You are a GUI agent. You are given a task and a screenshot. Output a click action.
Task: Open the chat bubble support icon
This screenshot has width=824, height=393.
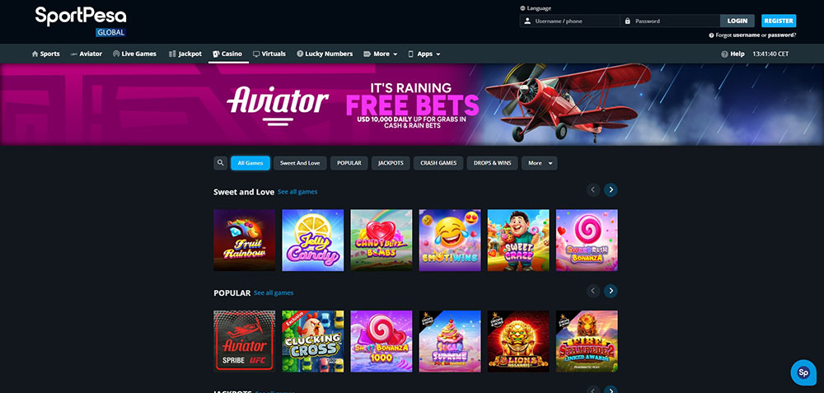tap(803, 372)
